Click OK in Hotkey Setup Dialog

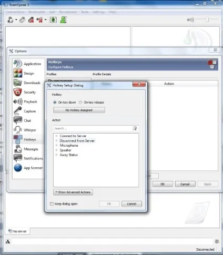pyautogui.click(x=109, y=204)
